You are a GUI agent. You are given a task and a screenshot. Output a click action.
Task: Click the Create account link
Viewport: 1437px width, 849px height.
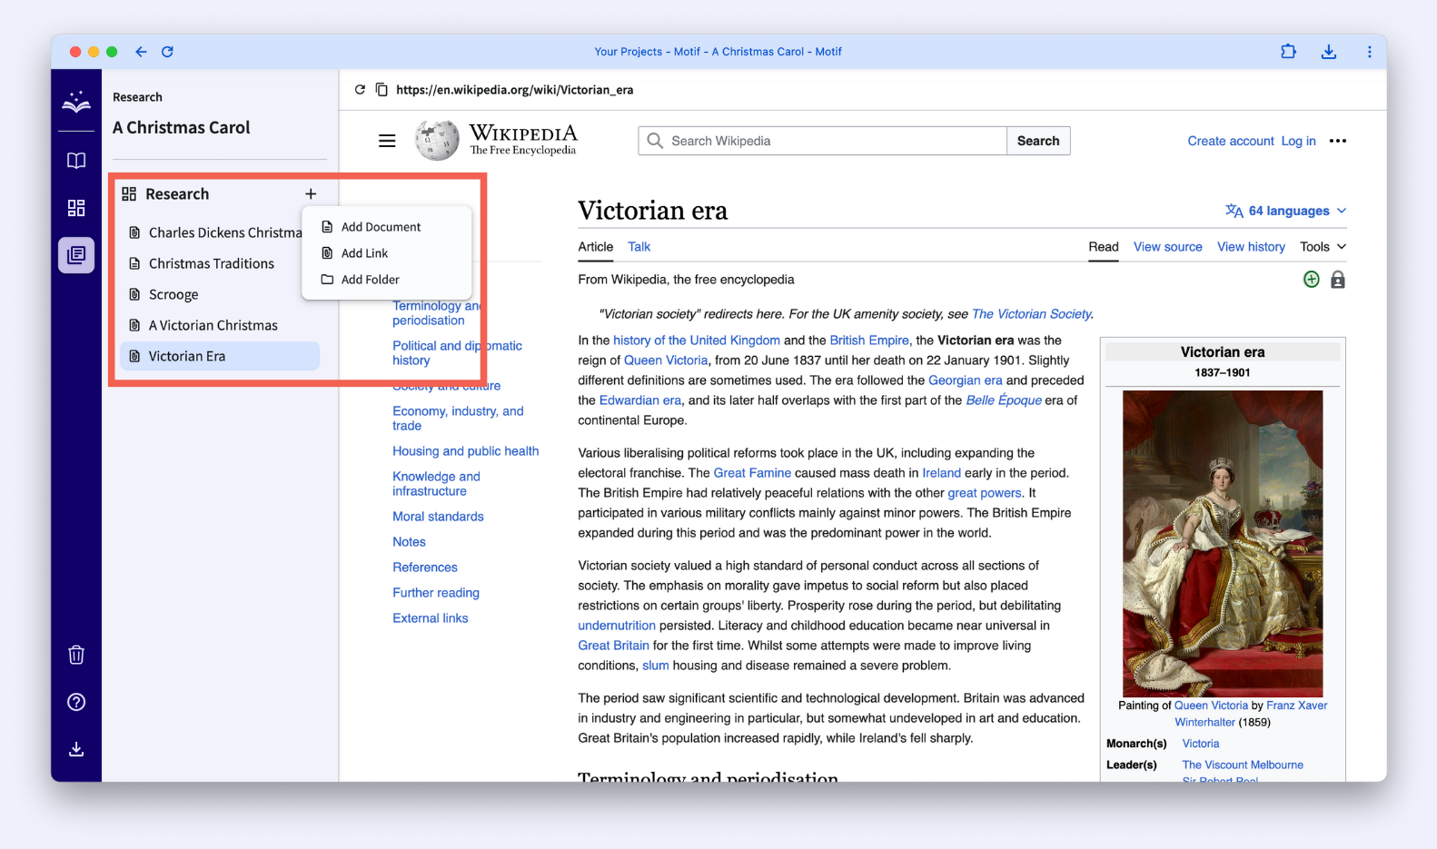tap(1231, 141)
